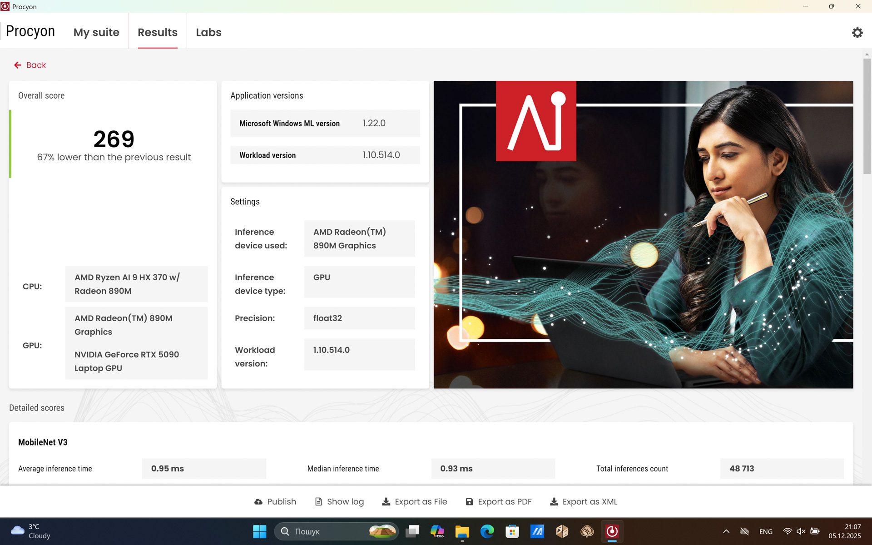Viewport: 872px width, 545px height.
Task: Open the Labs tab
Action: click(208, 32)
